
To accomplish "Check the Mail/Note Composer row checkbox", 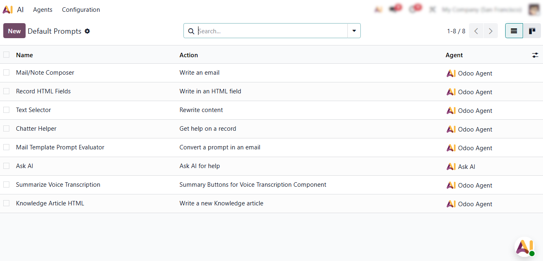I will coord(7,73).
